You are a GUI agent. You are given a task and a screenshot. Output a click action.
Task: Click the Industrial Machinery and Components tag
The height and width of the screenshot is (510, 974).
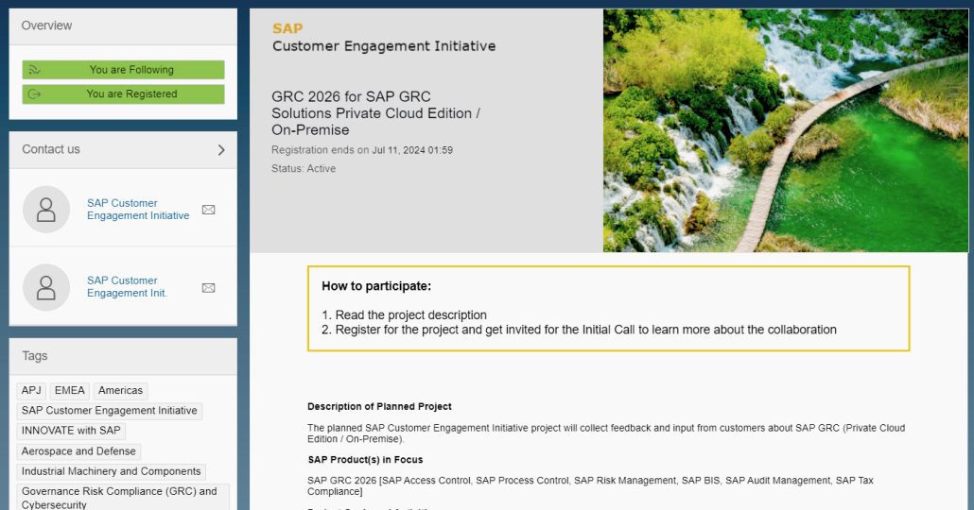coord(111,471)
